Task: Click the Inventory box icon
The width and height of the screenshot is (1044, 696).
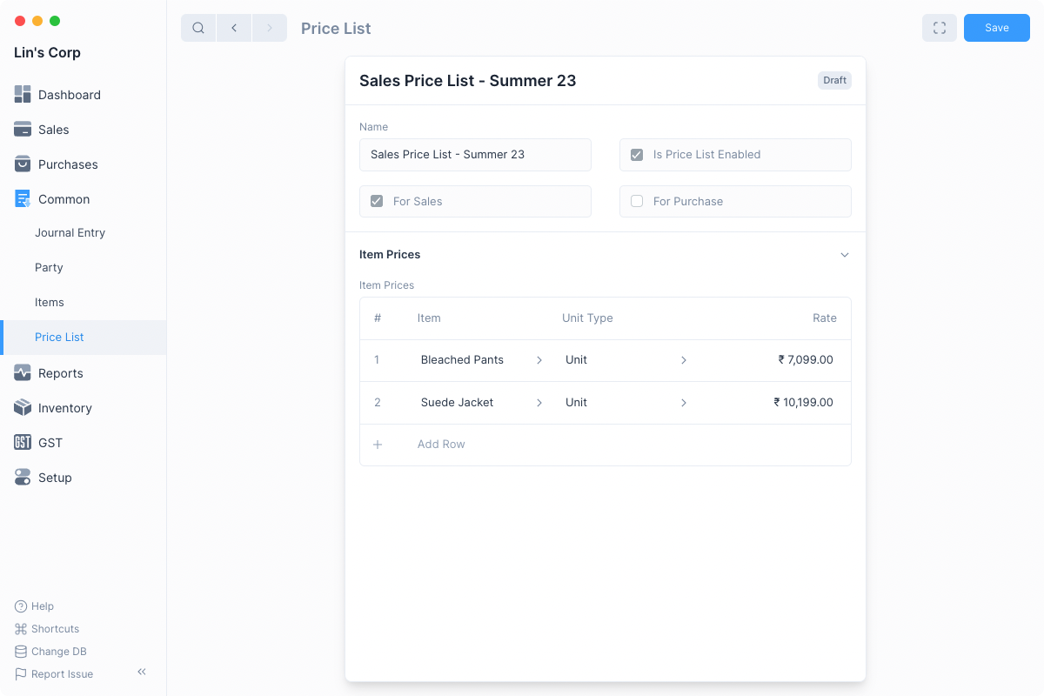Action: pos(23,408)
